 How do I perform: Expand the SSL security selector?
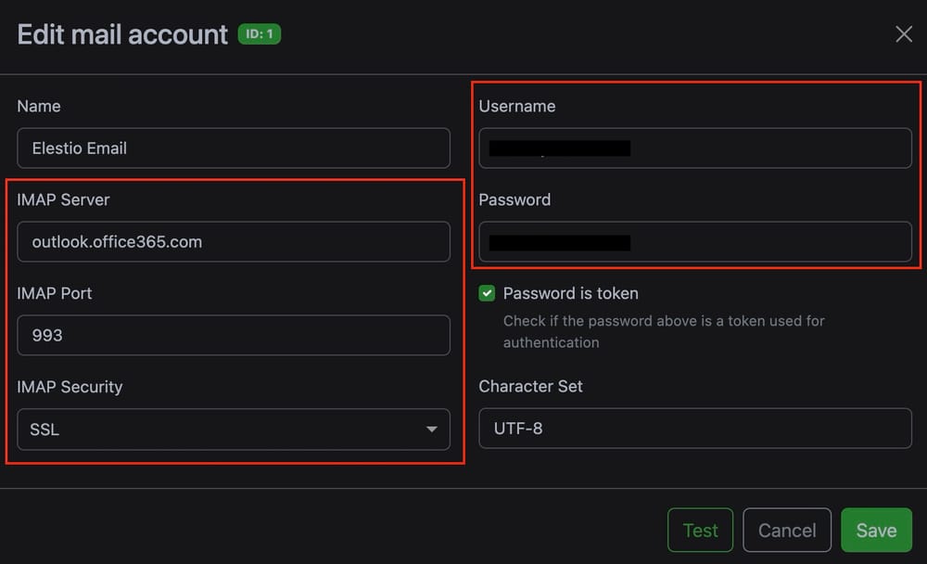coord(232,429)
